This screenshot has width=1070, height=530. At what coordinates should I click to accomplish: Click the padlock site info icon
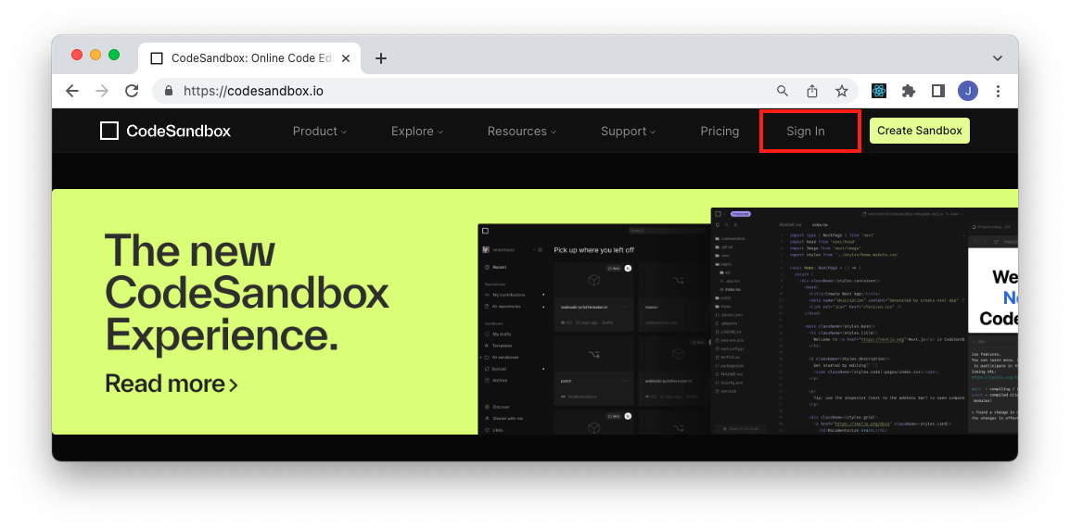tap(169, 91)
